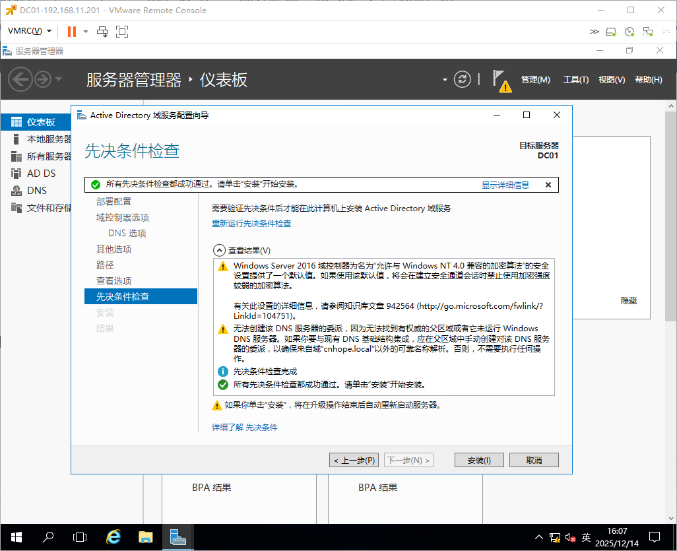This screenshot has width=677, height=551.
Task: Click 显示详细信息 link in the banner
Action: tap(505, 185)
